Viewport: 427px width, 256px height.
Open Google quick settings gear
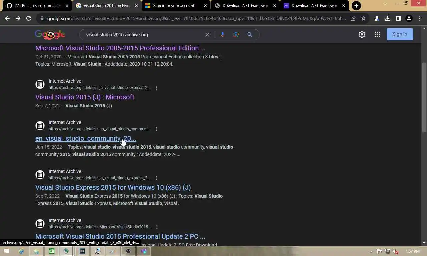362,34
